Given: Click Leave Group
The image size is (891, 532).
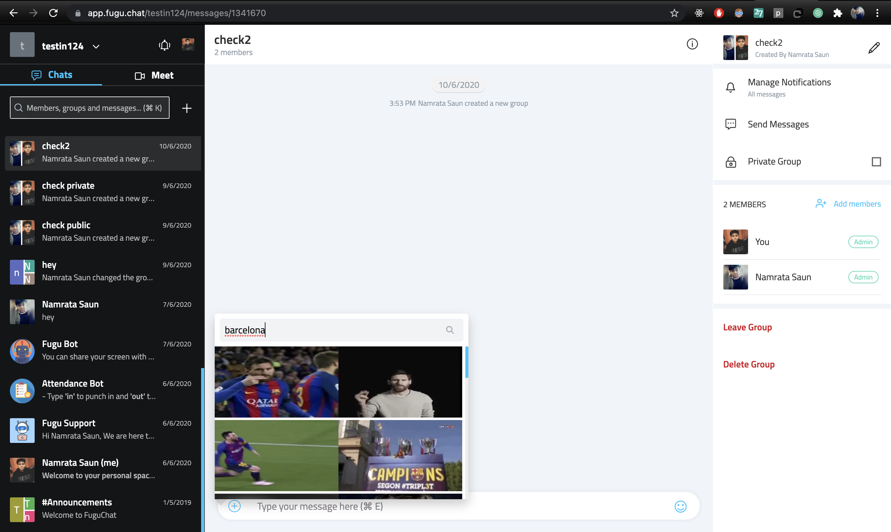Looking at the screenshot, I should (747, 327).
